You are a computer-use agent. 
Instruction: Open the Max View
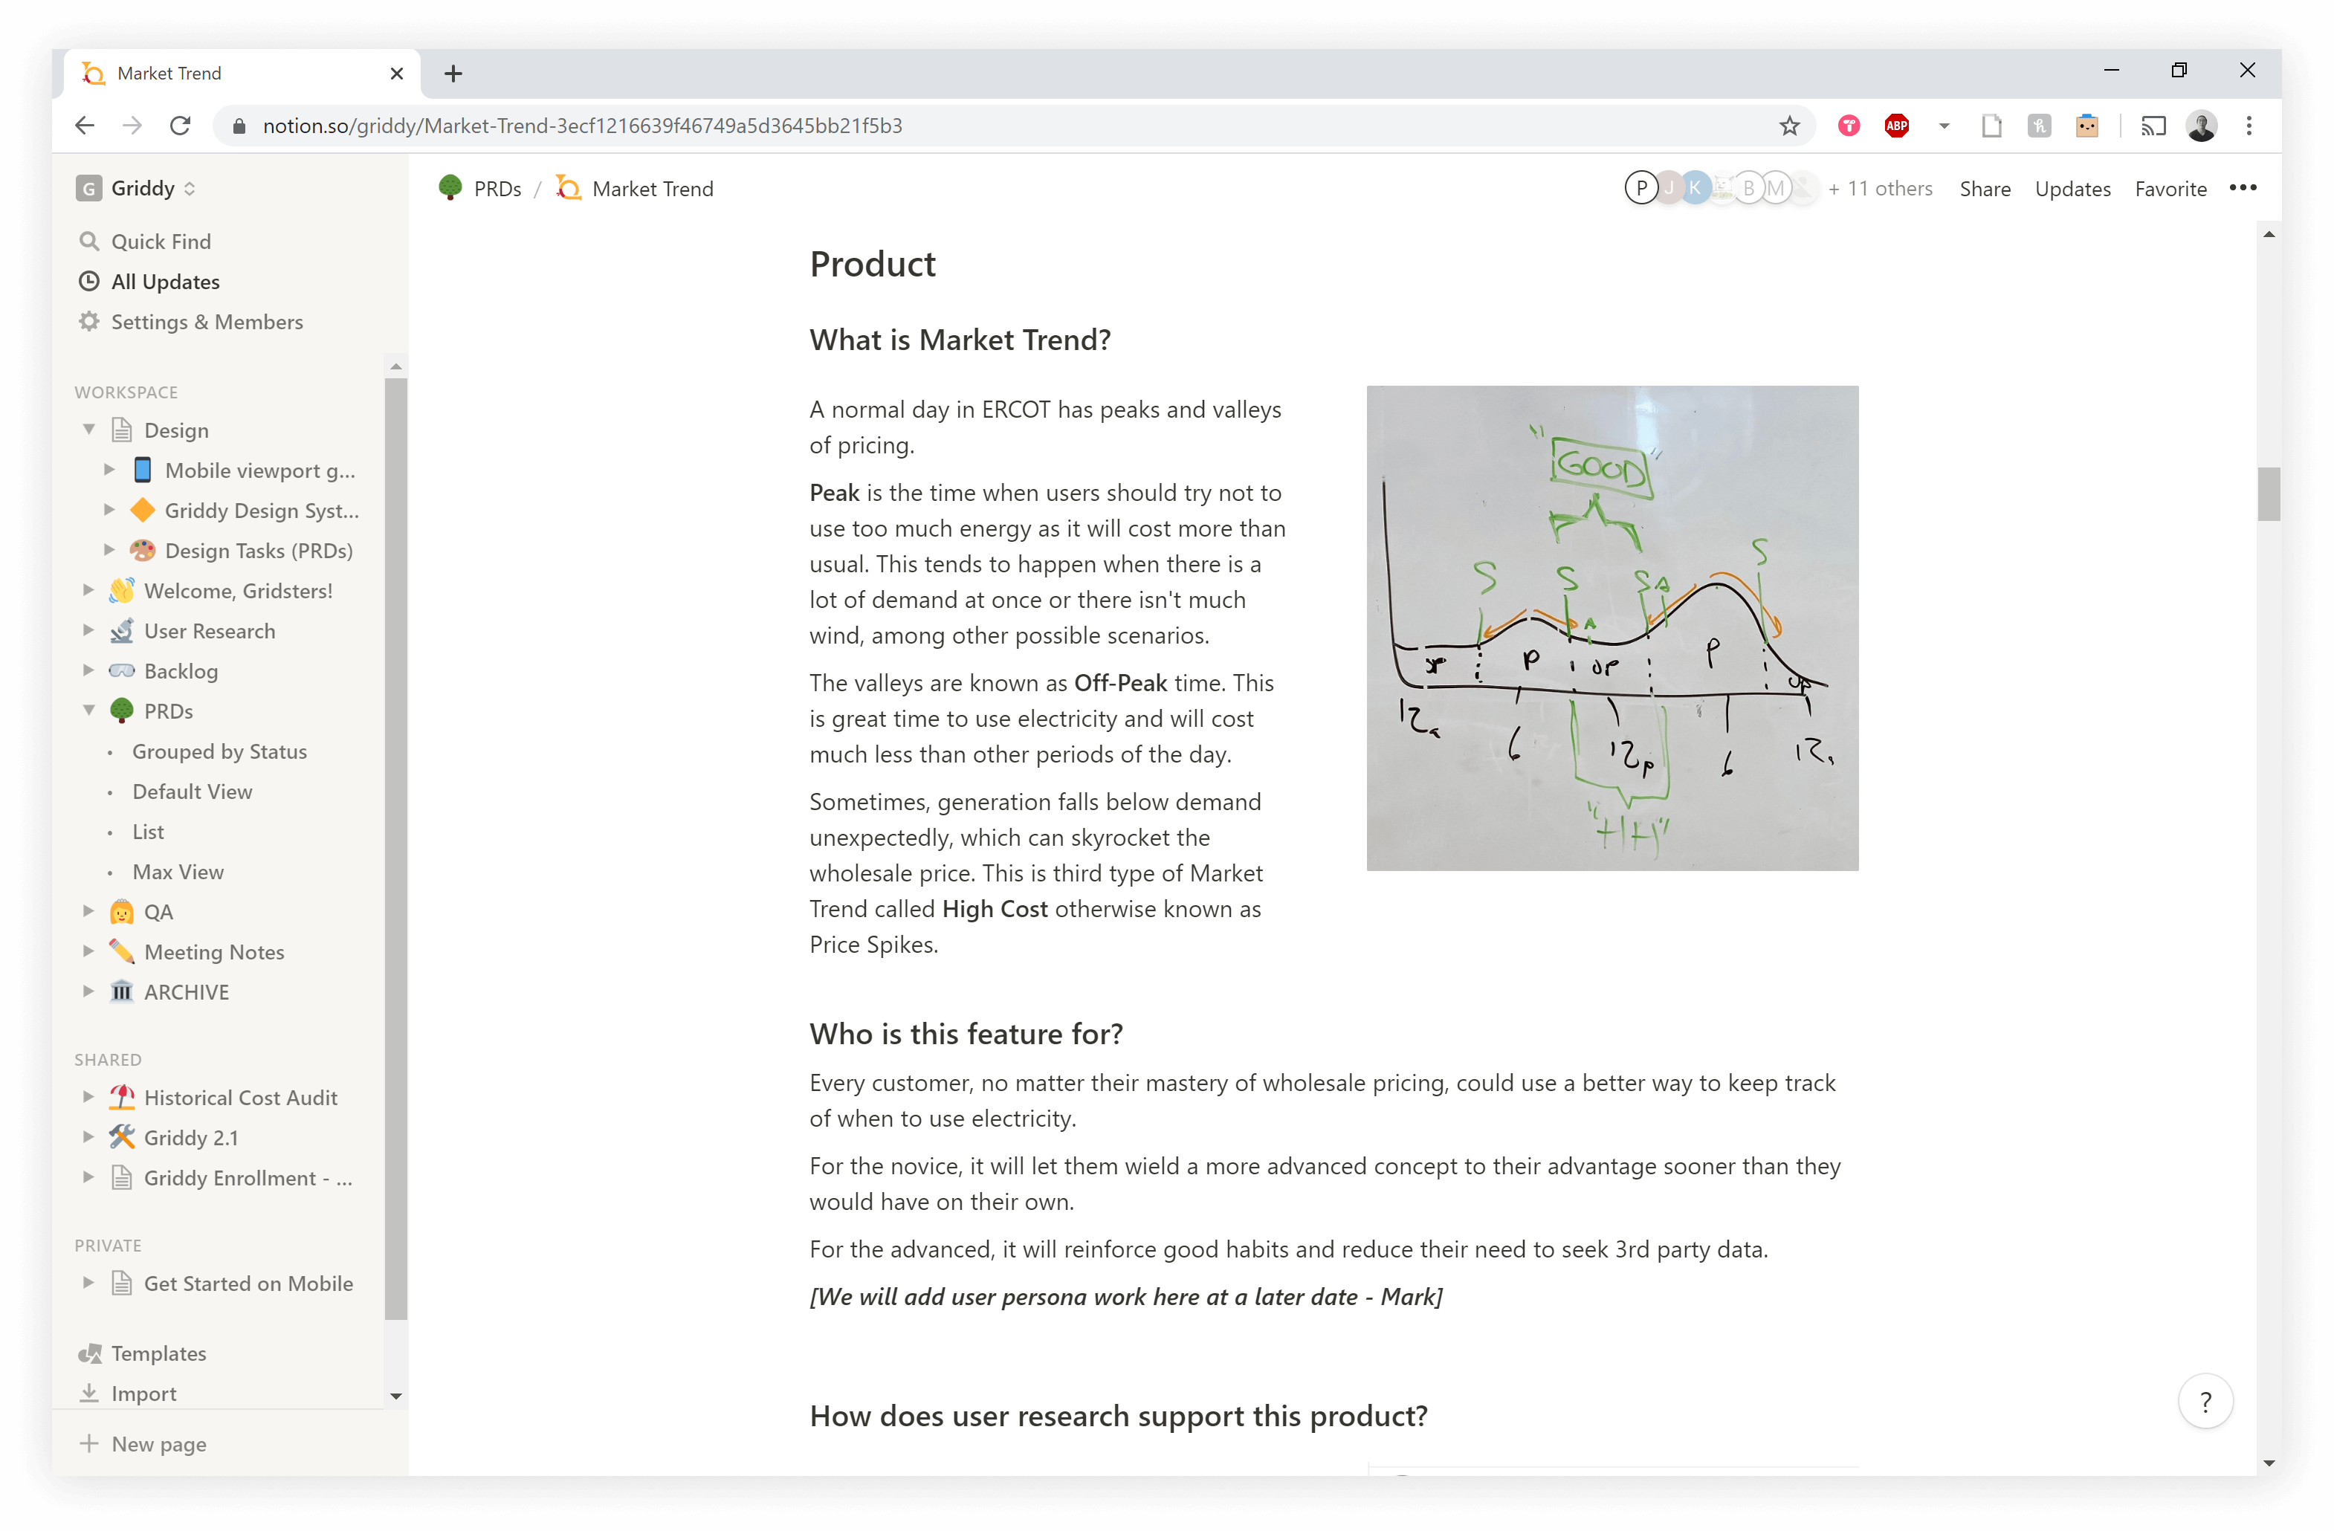[178, 872]
